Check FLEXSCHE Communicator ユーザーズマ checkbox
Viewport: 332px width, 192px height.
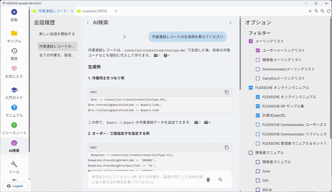[x=258, y=125]
